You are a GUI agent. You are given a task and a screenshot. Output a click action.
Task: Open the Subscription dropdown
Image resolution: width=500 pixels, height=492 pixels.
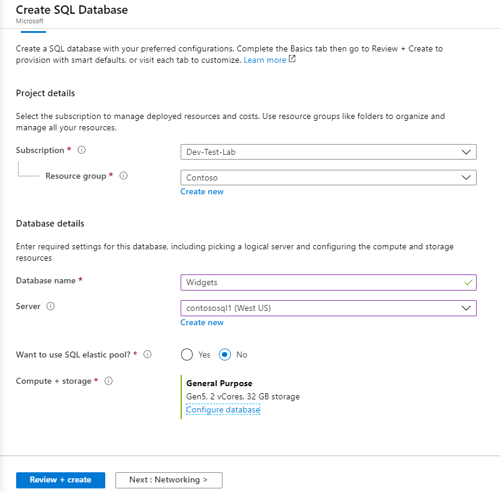pos(328,152)
